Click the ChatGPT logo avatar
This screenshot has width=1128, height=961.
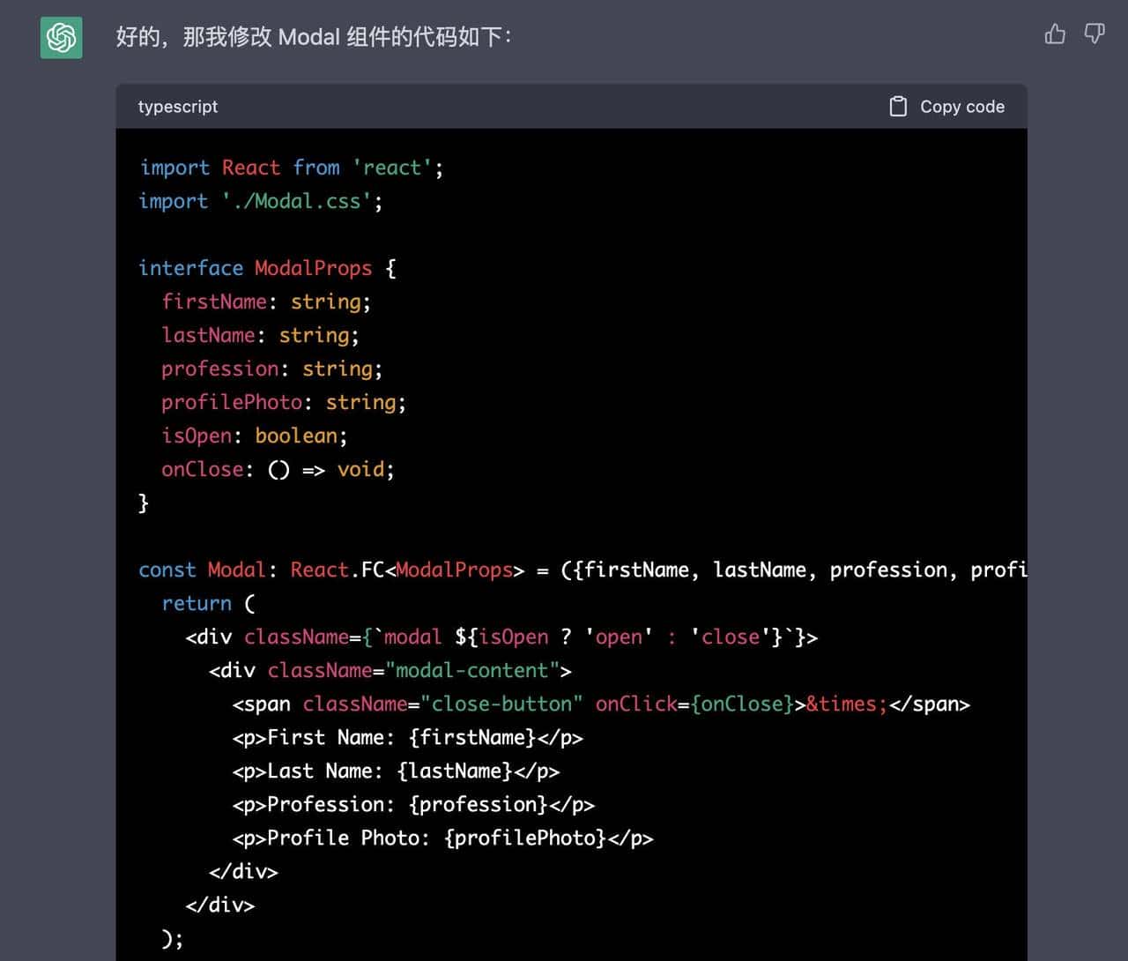pos(62,38)
